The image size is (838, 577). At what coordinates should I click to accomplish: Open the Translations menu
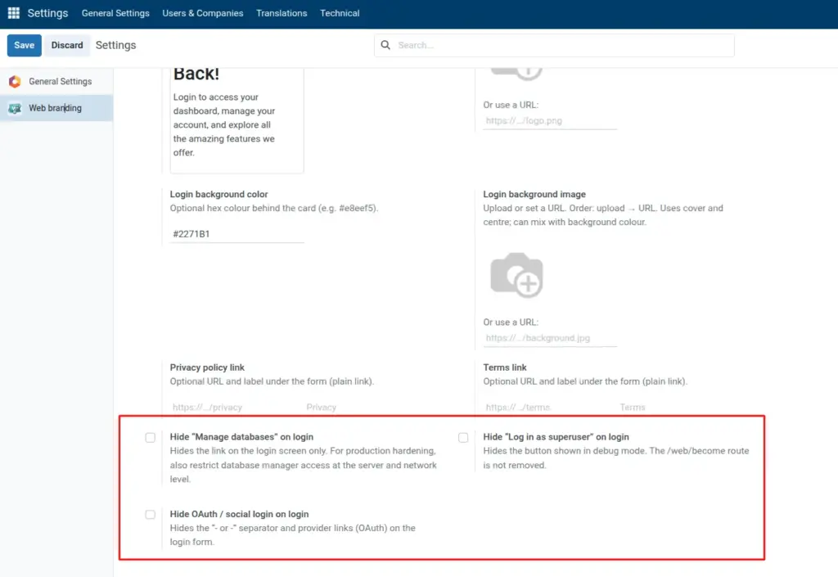coord(282,13)
